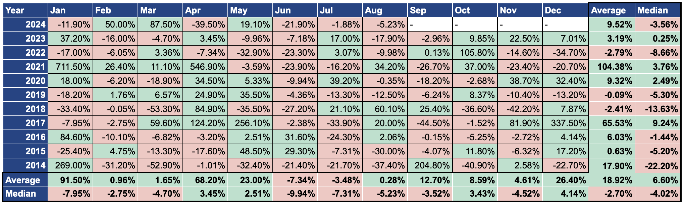
Task: Click the Median row label at the bottom
Action: 25,194
